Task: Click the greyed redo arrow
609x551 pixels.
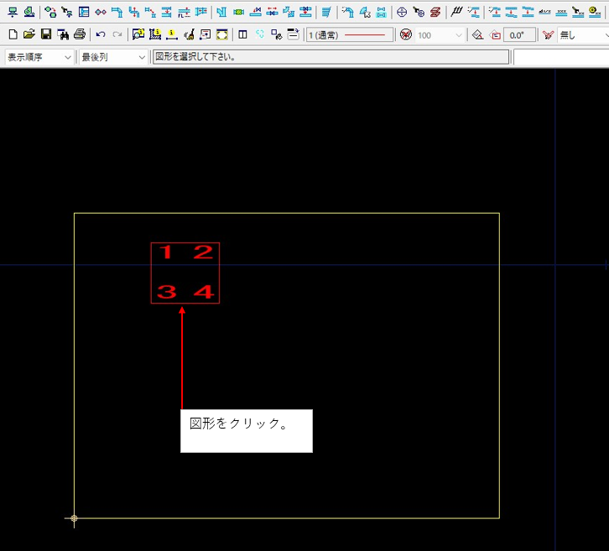Action: 117,35
